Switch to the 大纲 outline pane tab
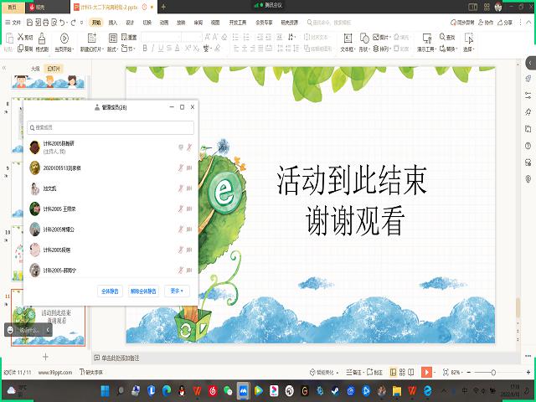This screenshot has height=402, width=536. (x=35, y=69)
